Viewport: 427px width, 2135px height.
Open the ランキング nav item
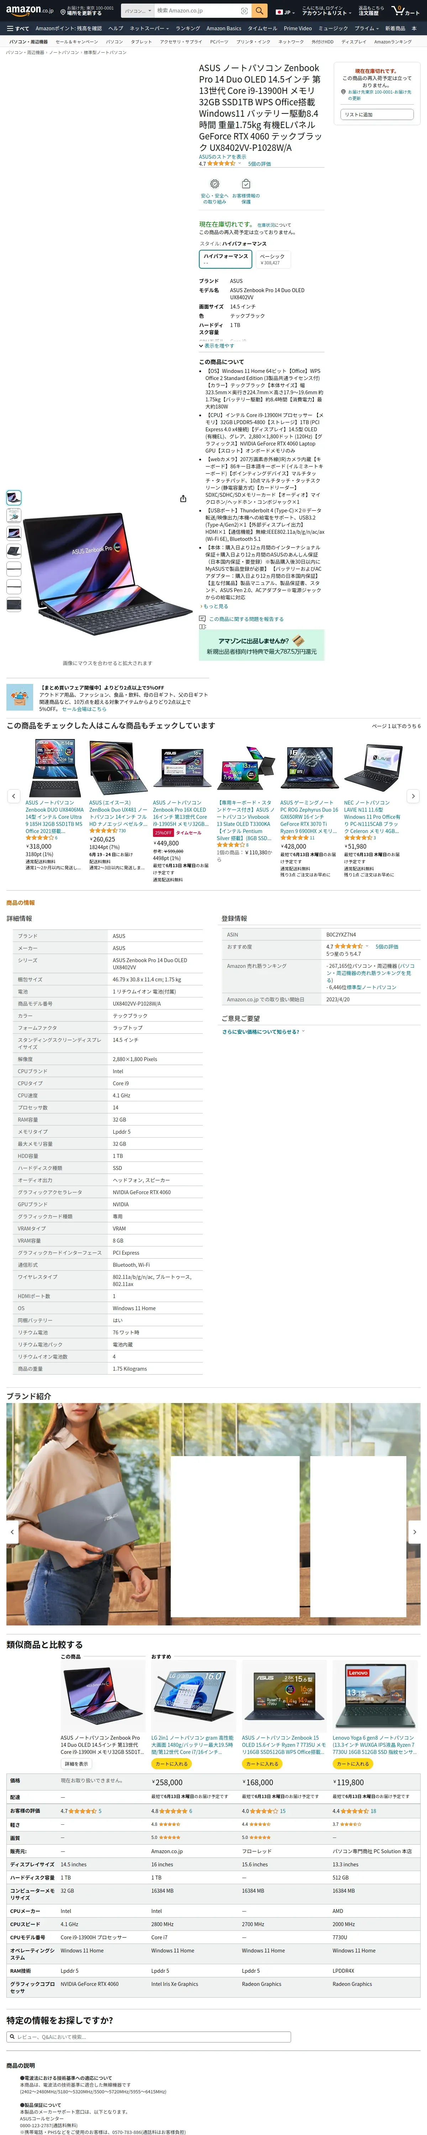[188, 28]
